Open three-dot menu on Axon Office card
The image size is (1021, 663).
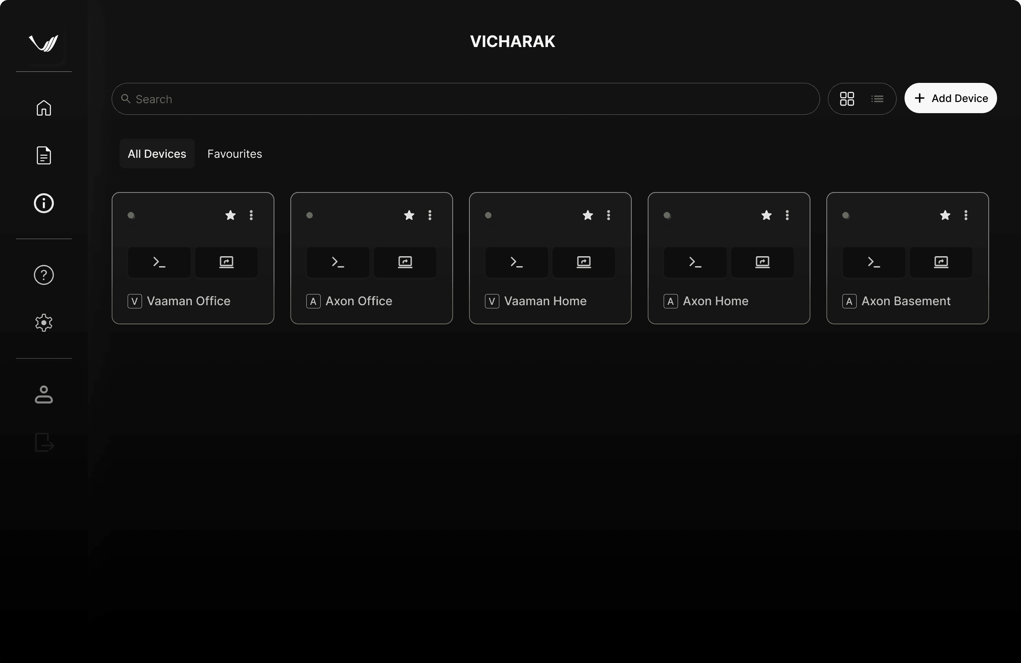pos(430,215)
